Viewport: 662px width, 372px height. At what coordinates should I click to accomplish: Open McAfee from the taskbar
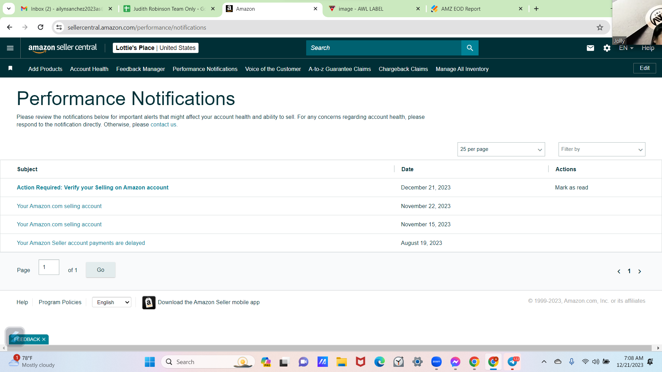(x=360, y=362)
